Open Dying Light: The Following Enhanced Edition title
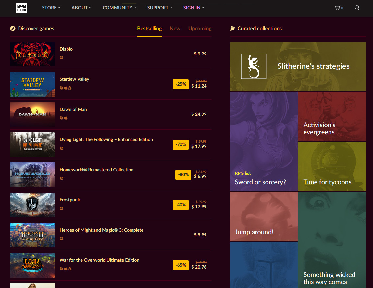 [x=106, y=139]
